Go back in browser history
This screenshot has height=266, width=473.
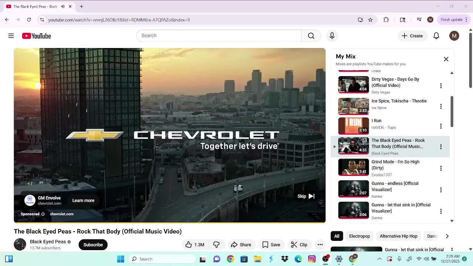coord(7,20)
